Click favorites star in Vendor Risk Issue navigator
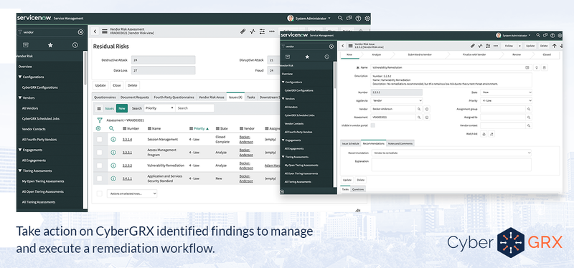 (x=307, y=57)
